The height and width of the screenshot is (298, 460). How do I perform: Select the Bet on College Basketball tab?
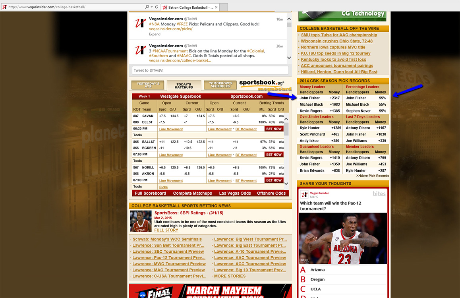coord(190,7)
